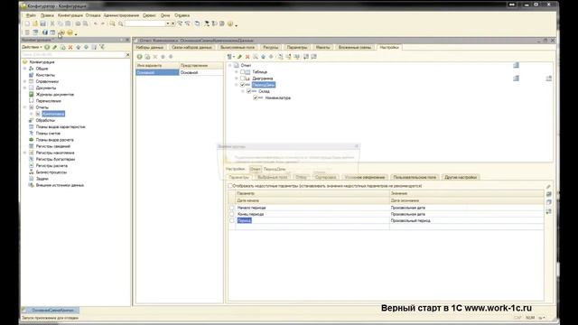Open the Файл menu
This screenshot has height=325, width=578.
[x=31, y=15]
